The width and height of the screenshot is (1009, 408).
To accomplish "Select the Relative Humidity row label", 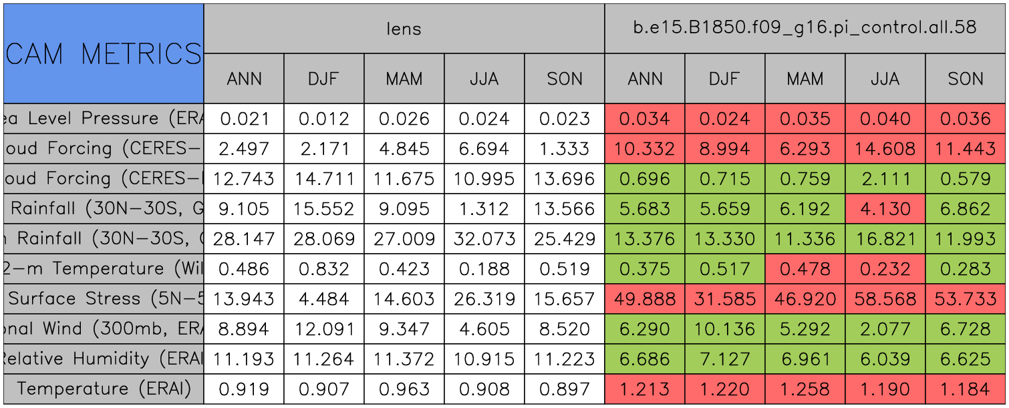I will (x=104, y=359).
